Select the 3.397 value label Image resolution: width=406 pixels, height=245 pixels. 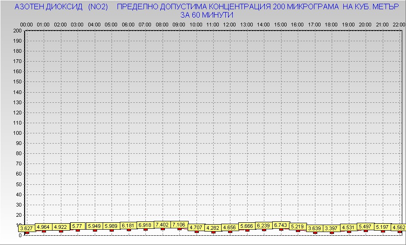point(331,228)
